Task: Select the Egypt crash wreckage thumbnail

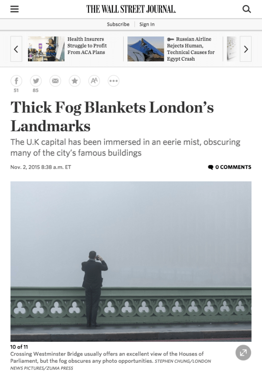Action: click(145, 49)
